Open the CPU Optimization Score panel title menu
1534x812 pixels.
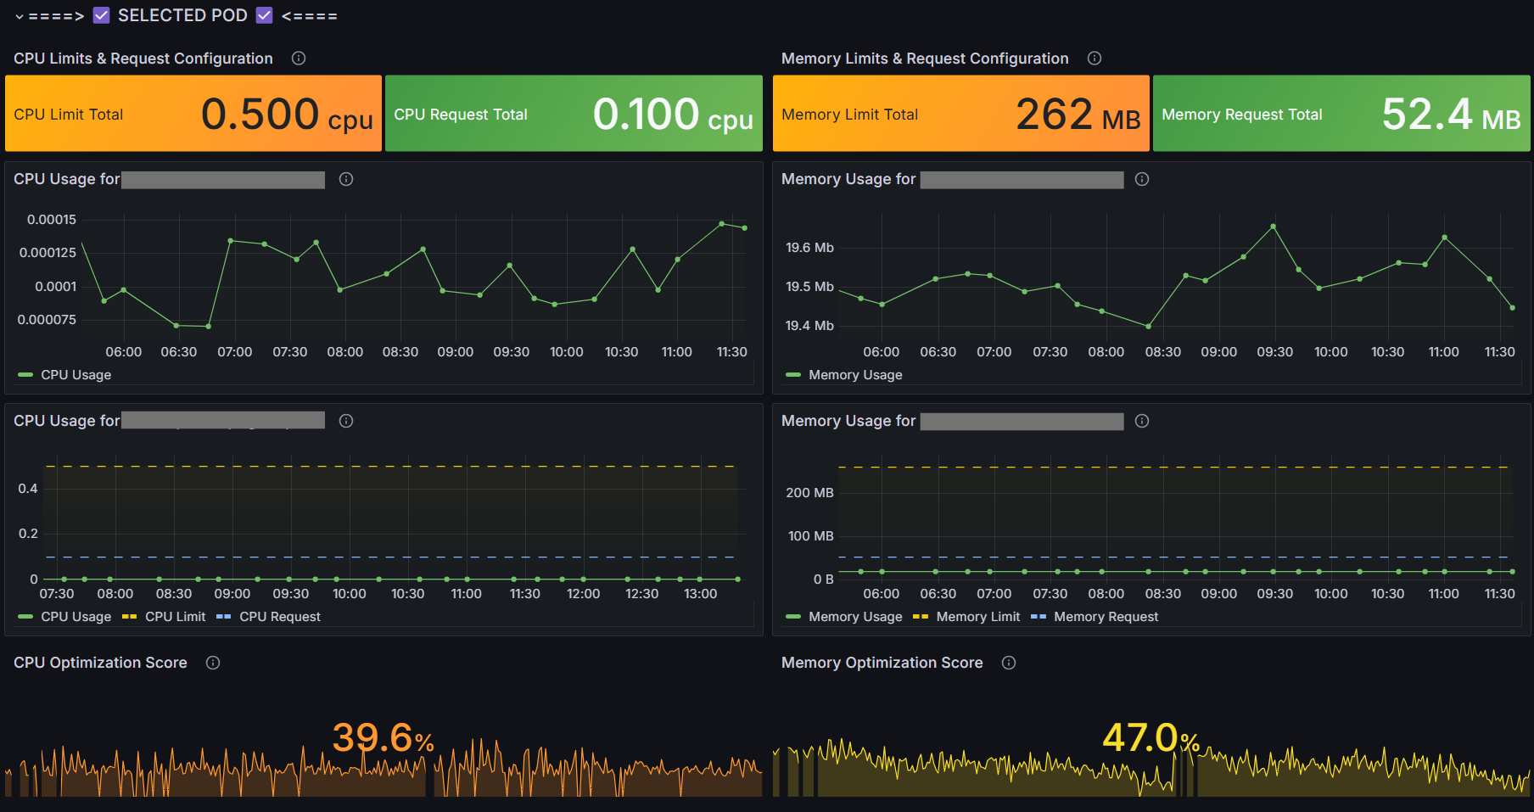click(x=99, y=663)
